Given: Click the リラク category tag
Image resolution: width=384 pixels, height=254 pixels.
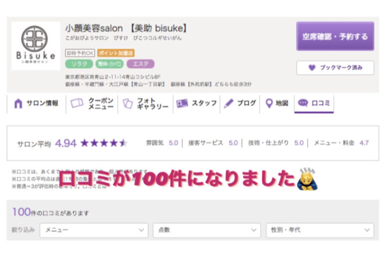Looking at the screenshot, I should 79,64.
